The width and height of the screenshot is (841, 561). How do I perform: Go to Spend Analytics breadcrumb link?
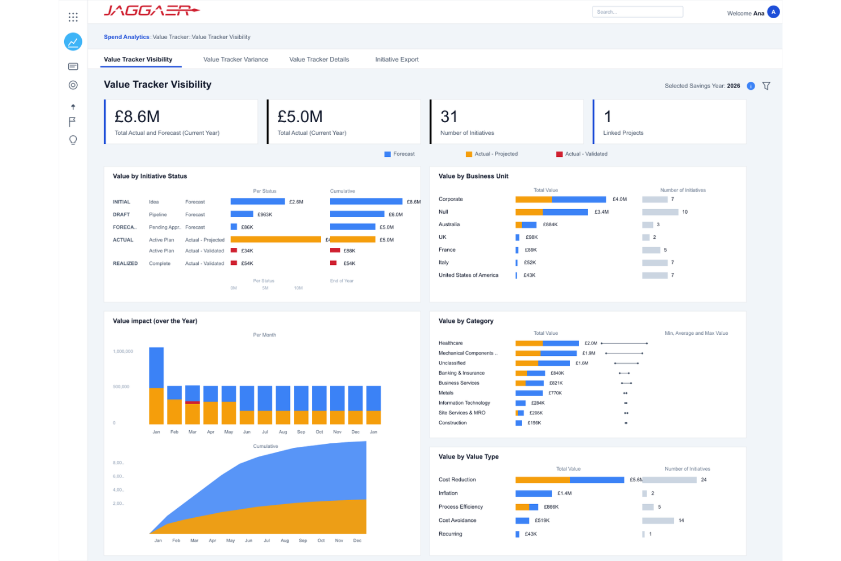[126, 37]
